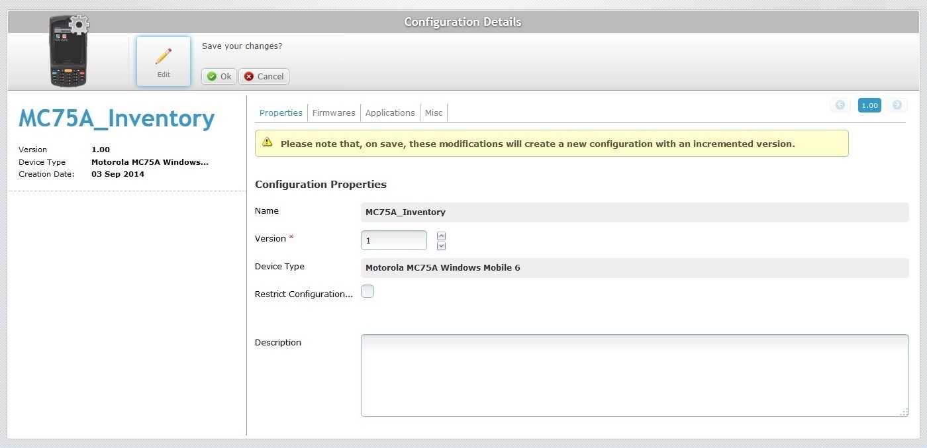
Task: Go to previous version with left arrow
Action: point(840,105)
